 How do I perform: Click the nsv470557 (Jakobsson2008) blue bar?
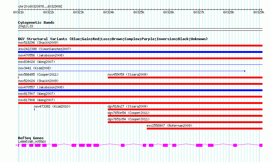point(140,90)
